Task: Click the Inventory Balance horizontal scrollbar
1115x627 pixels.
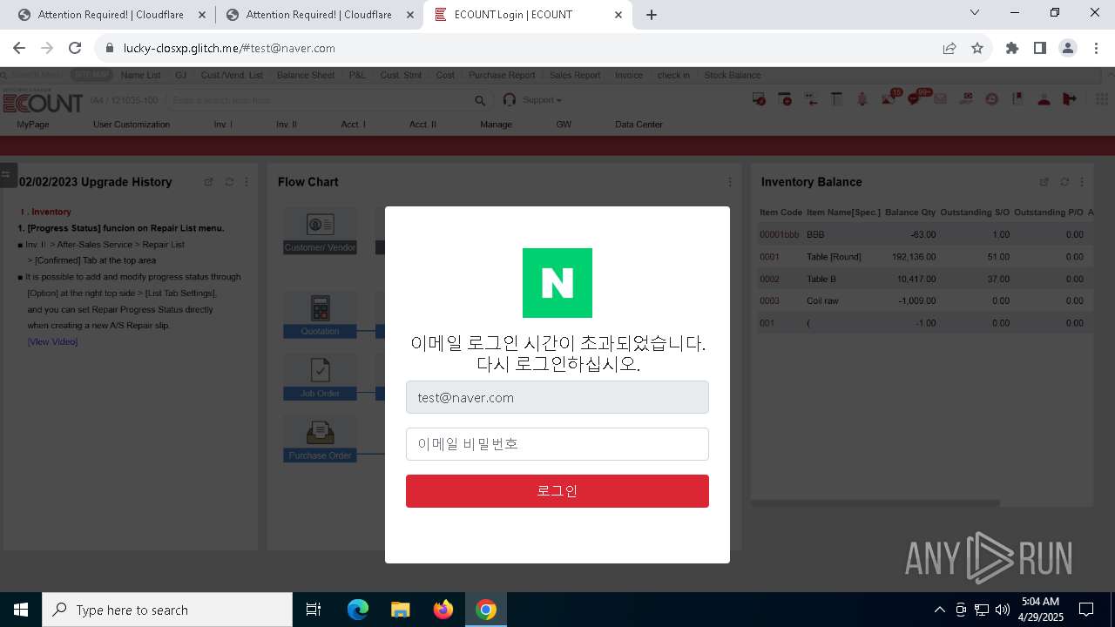Action: tap(875, 502)
